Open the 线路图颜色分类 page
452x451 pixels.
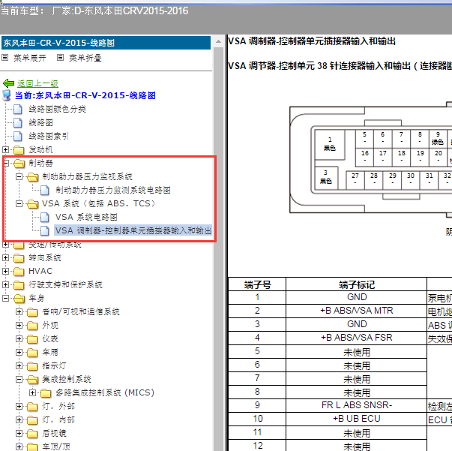point(57,109)
